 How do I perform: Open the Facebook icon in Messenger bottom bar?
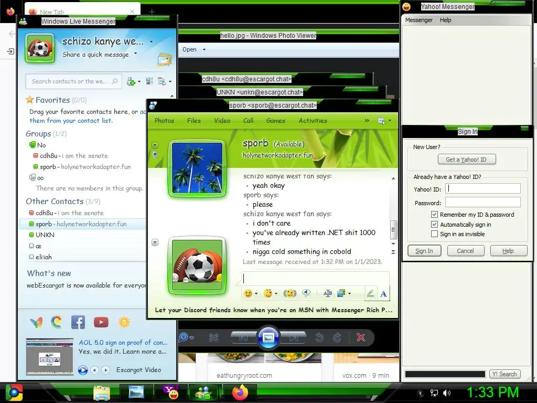click(x=78, y=322)
